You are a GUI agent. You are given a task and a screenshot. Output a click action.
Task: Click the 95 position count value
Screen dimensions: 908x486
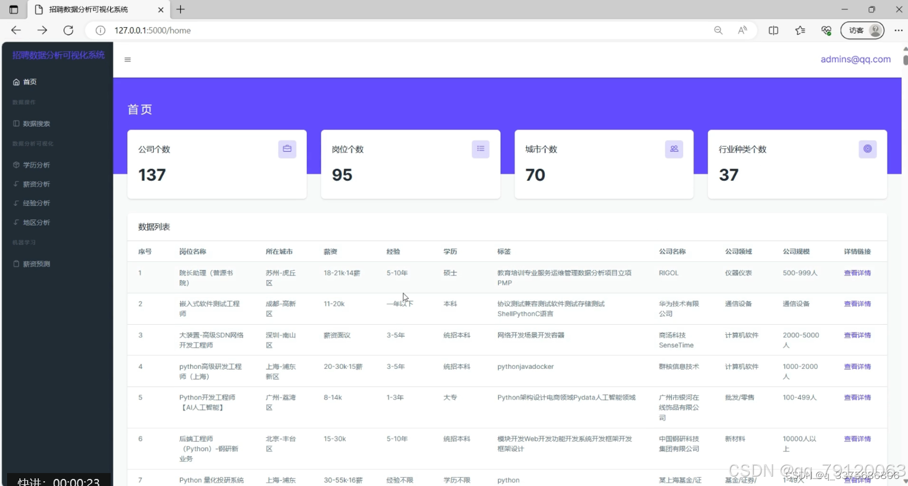coord(342,175)
